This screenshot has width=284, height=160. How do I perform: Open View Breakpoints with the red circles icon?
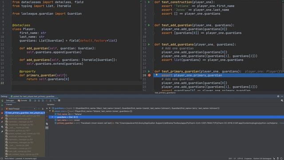[x=2, y=118]
